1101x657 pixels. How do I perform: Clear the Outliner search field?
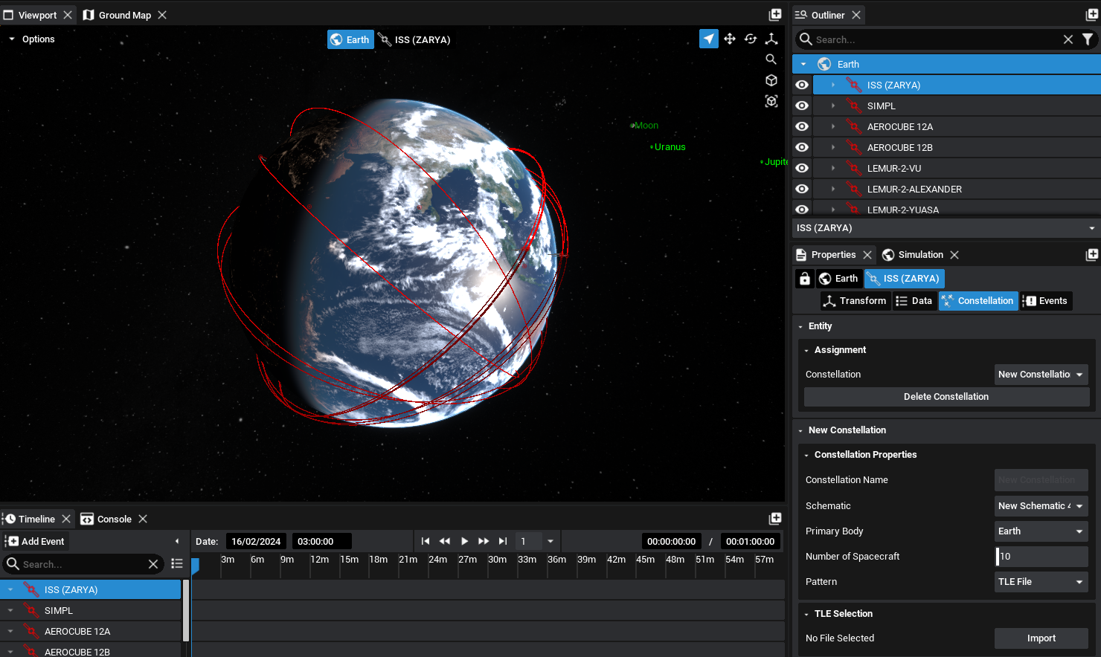click(1068, 39)
